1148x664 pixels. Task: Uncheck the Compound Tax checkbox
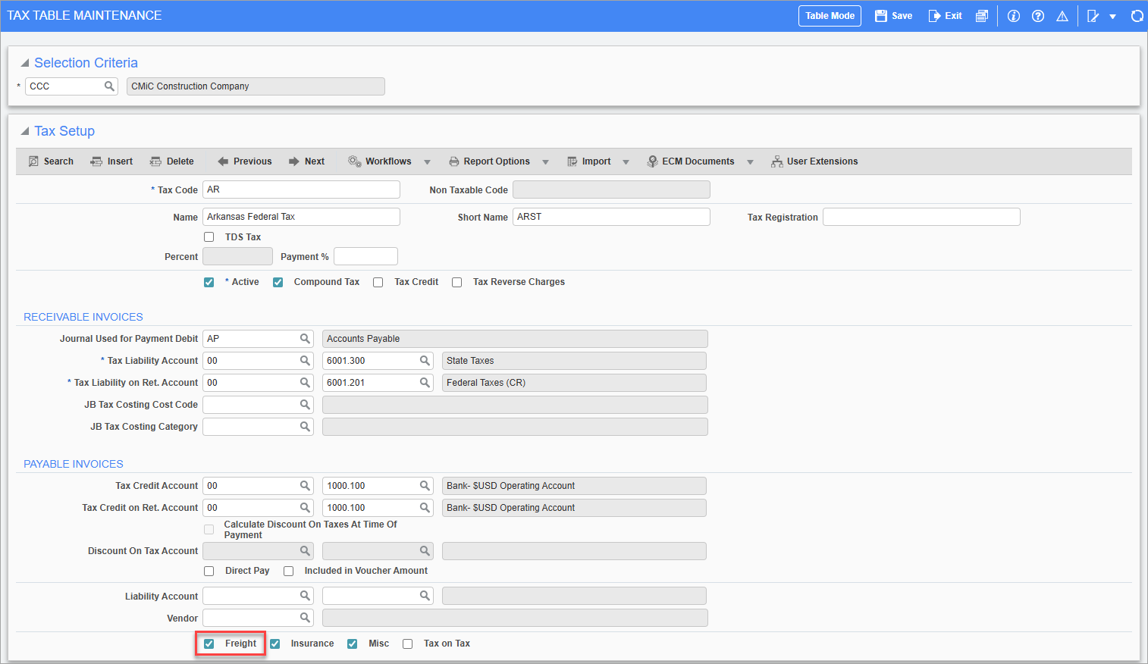click(278, 282)
